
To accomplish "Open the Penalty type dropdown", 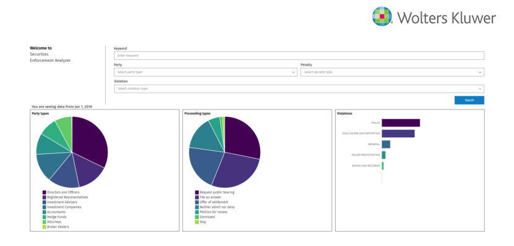I will coord(392,72).
